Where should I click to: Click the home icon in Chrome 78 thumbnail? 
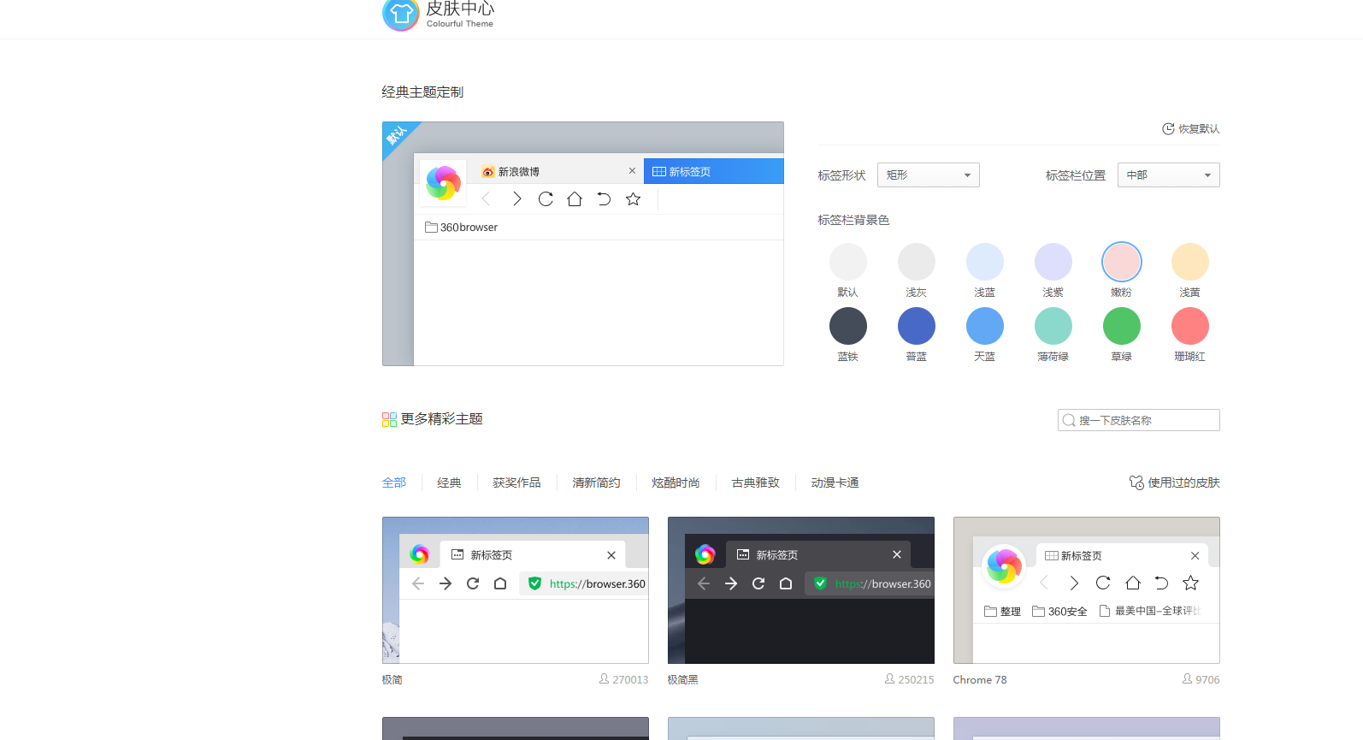[x=1133, y=583]
